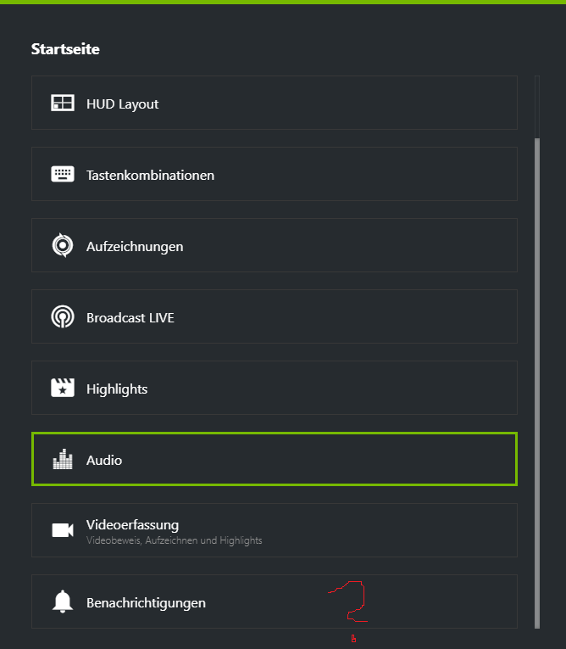This screenshot has width=566, height=649.
Task: Click the Benachrichtigungen bell icon
Action: pyautogui.click(x=63, y=601)
